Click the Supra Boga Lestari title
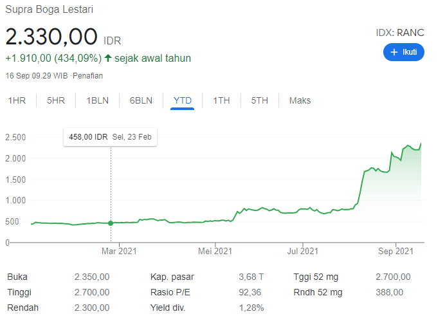Image resolution: width=445 pixels, height=323 pixels. pos(50,10)
